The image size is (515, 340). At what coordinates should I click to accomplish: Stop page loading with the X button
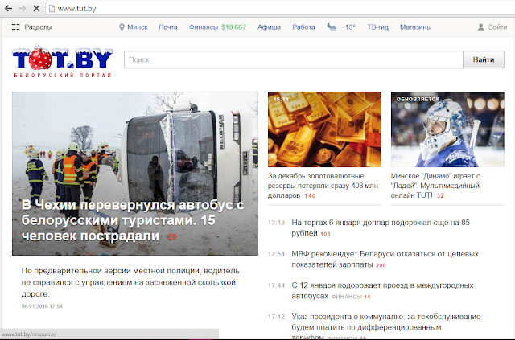[36, 9]
